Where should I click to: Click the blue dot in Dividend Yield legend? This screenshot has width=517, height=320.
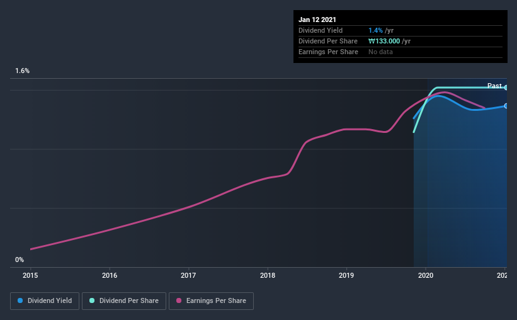(x=20, y=301)
